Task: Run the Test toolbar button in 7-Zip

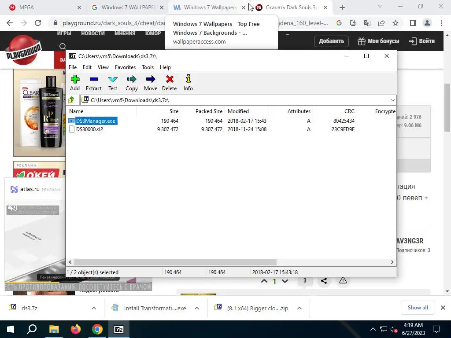Action: click(x=112, y=83)
